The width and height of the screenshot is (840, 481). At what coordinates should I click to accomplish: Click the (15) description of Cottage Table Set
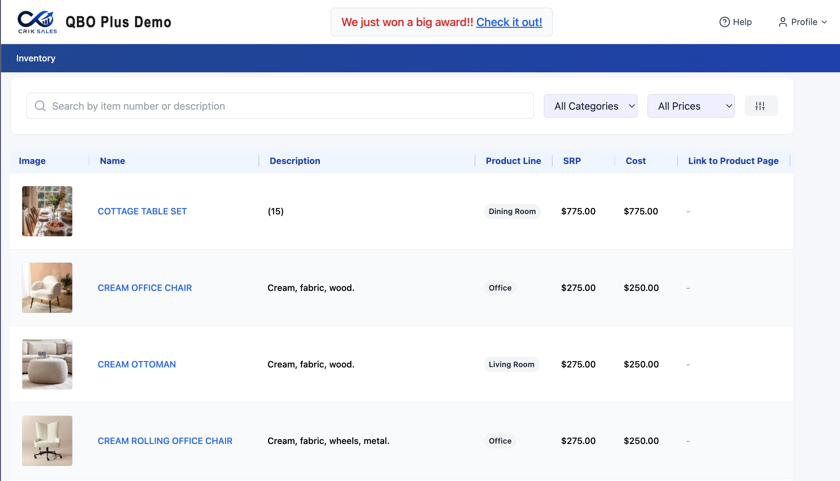276,211
